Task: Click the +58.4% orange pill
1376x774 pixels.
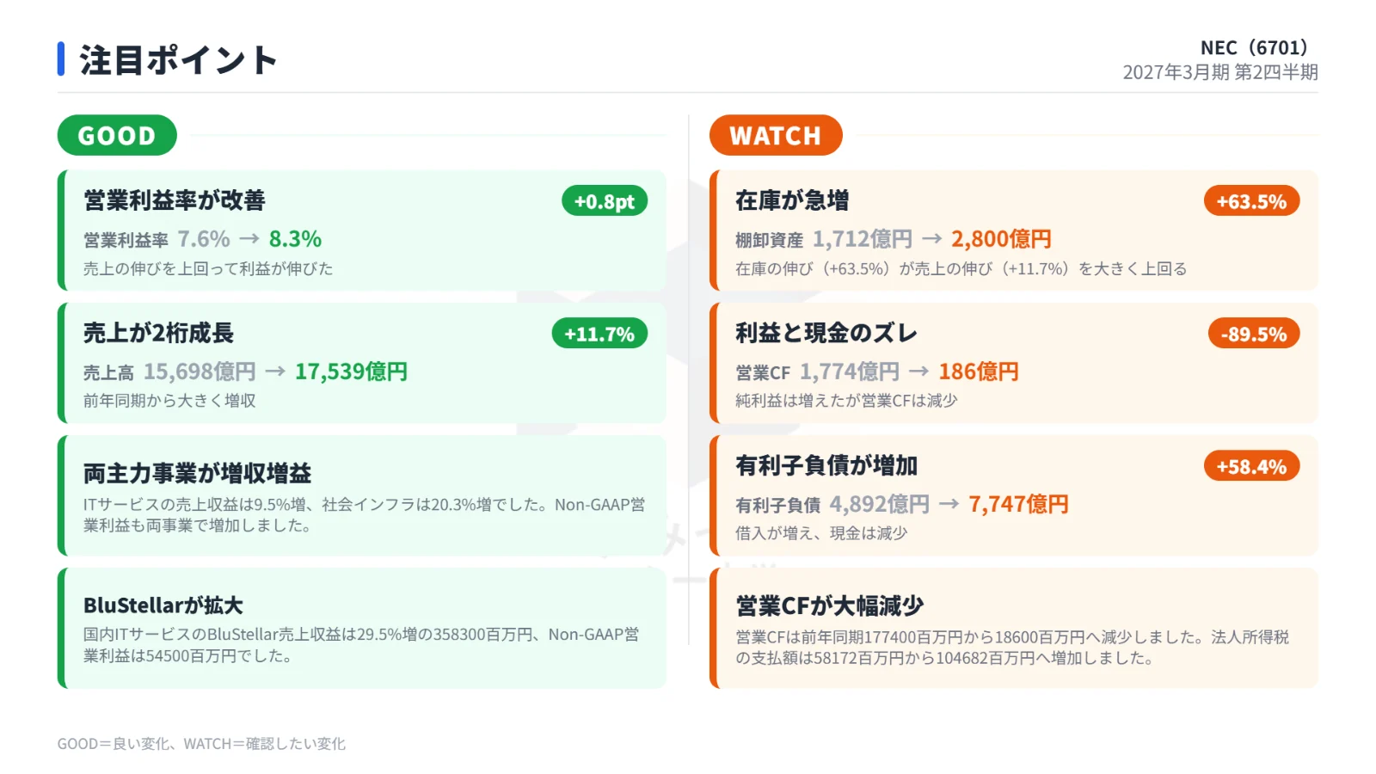Action: tap(1251, 466)
